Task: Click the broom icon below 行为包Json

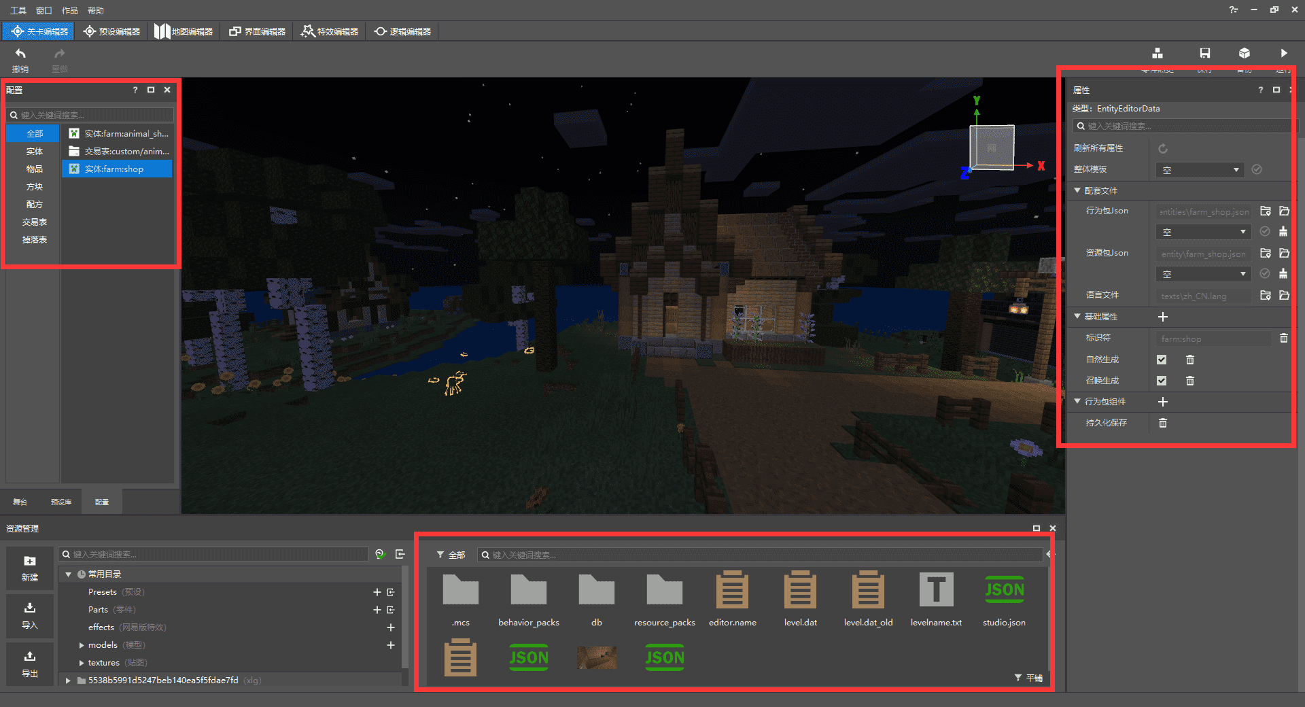Action: 1283,232
